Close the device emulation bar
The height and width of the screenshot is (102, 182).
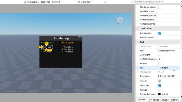132,2
